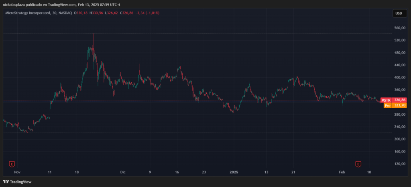Click the 326,86 last price label
411x187 pixels.
coord(400,100)
